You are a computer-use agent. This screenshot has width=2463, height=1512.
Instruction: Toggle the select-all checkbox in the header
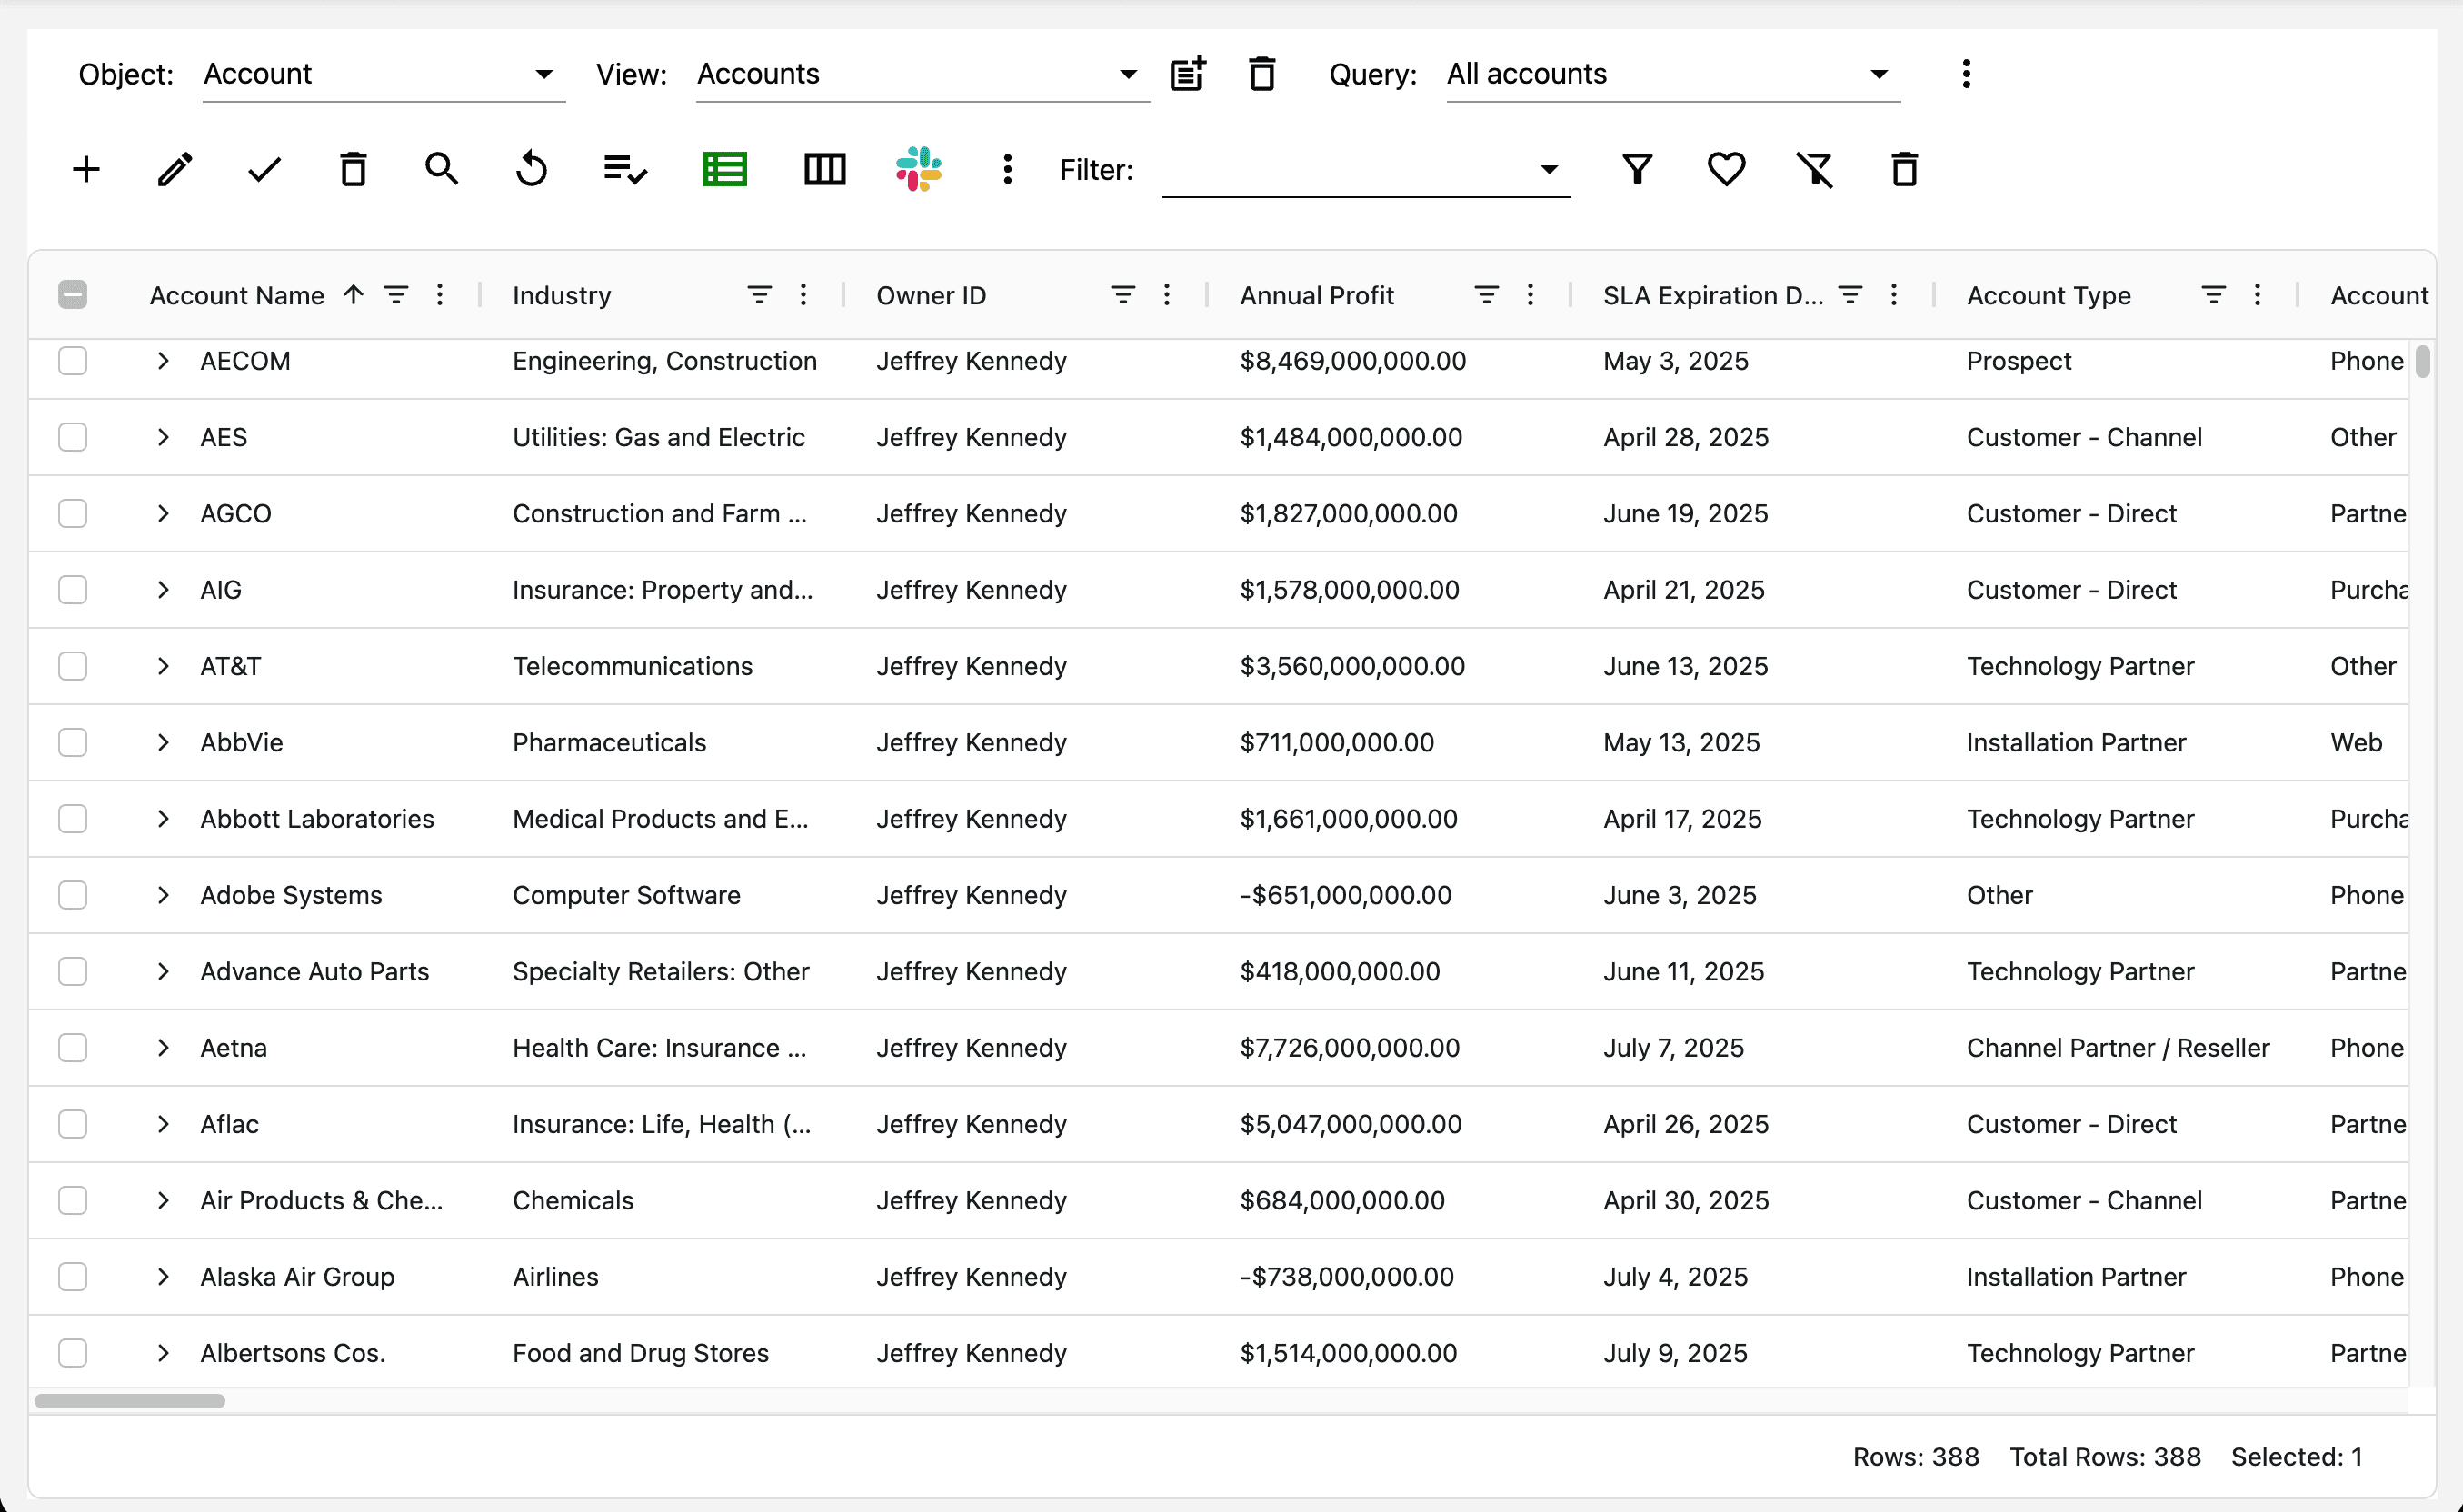[x=72, y=294]
